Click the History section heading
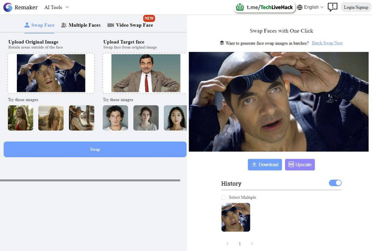 pyautogui.click(x=231, y=184)
